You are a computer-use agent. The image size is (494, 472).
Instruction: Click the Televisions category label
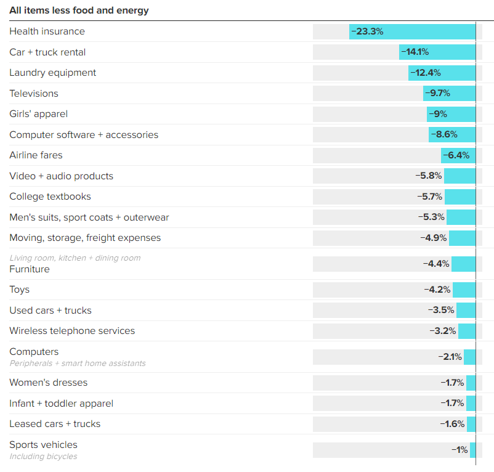(34, 94)
